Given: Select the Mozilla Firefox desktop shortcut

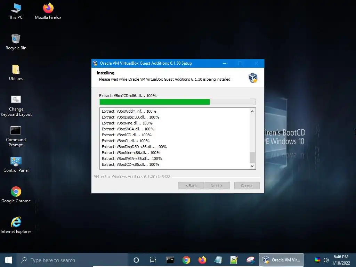Looking at the screenshot, I should (48, 11).
